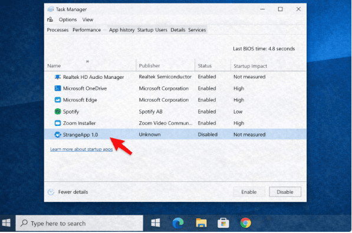Screen dimensions: 352x233
Task: Select the Startup tab
Action: coord(145,30)
